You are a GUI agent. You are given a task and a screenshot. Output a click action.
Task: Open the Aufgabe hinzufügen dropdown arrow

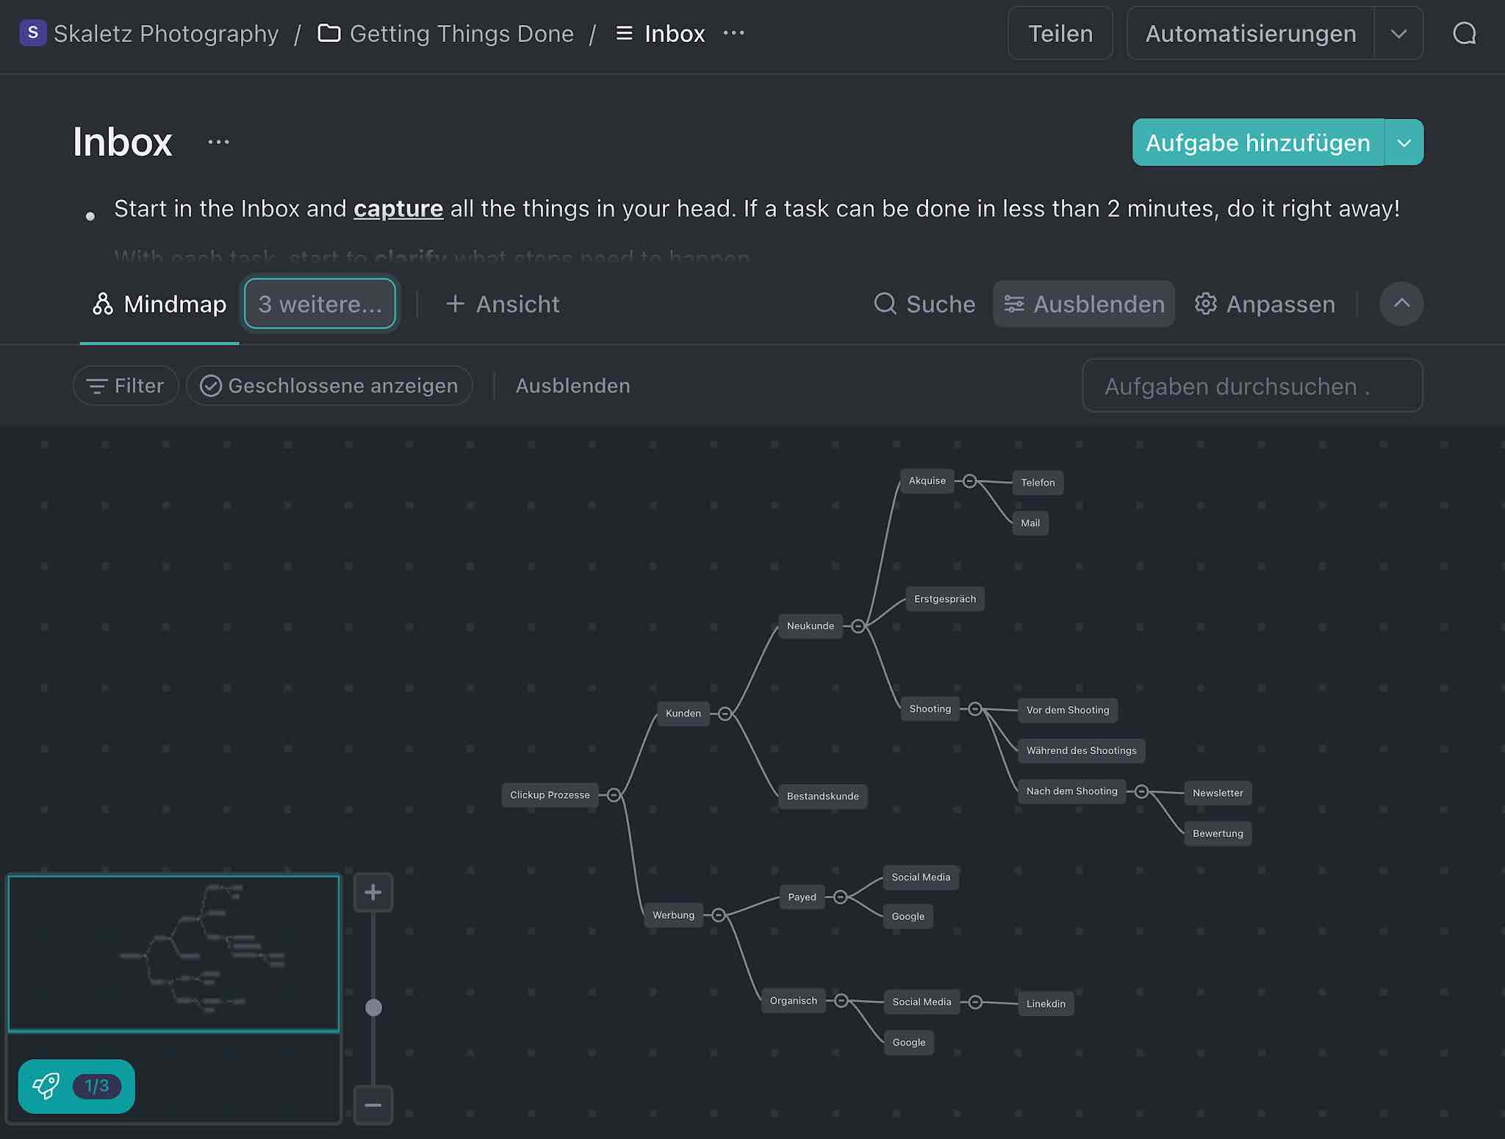[1404, 143]
